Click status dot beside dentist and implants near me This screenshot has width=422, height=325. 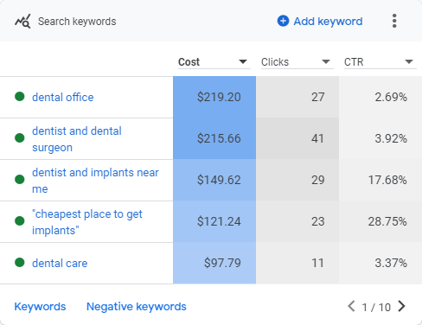(x=20, y=180)
